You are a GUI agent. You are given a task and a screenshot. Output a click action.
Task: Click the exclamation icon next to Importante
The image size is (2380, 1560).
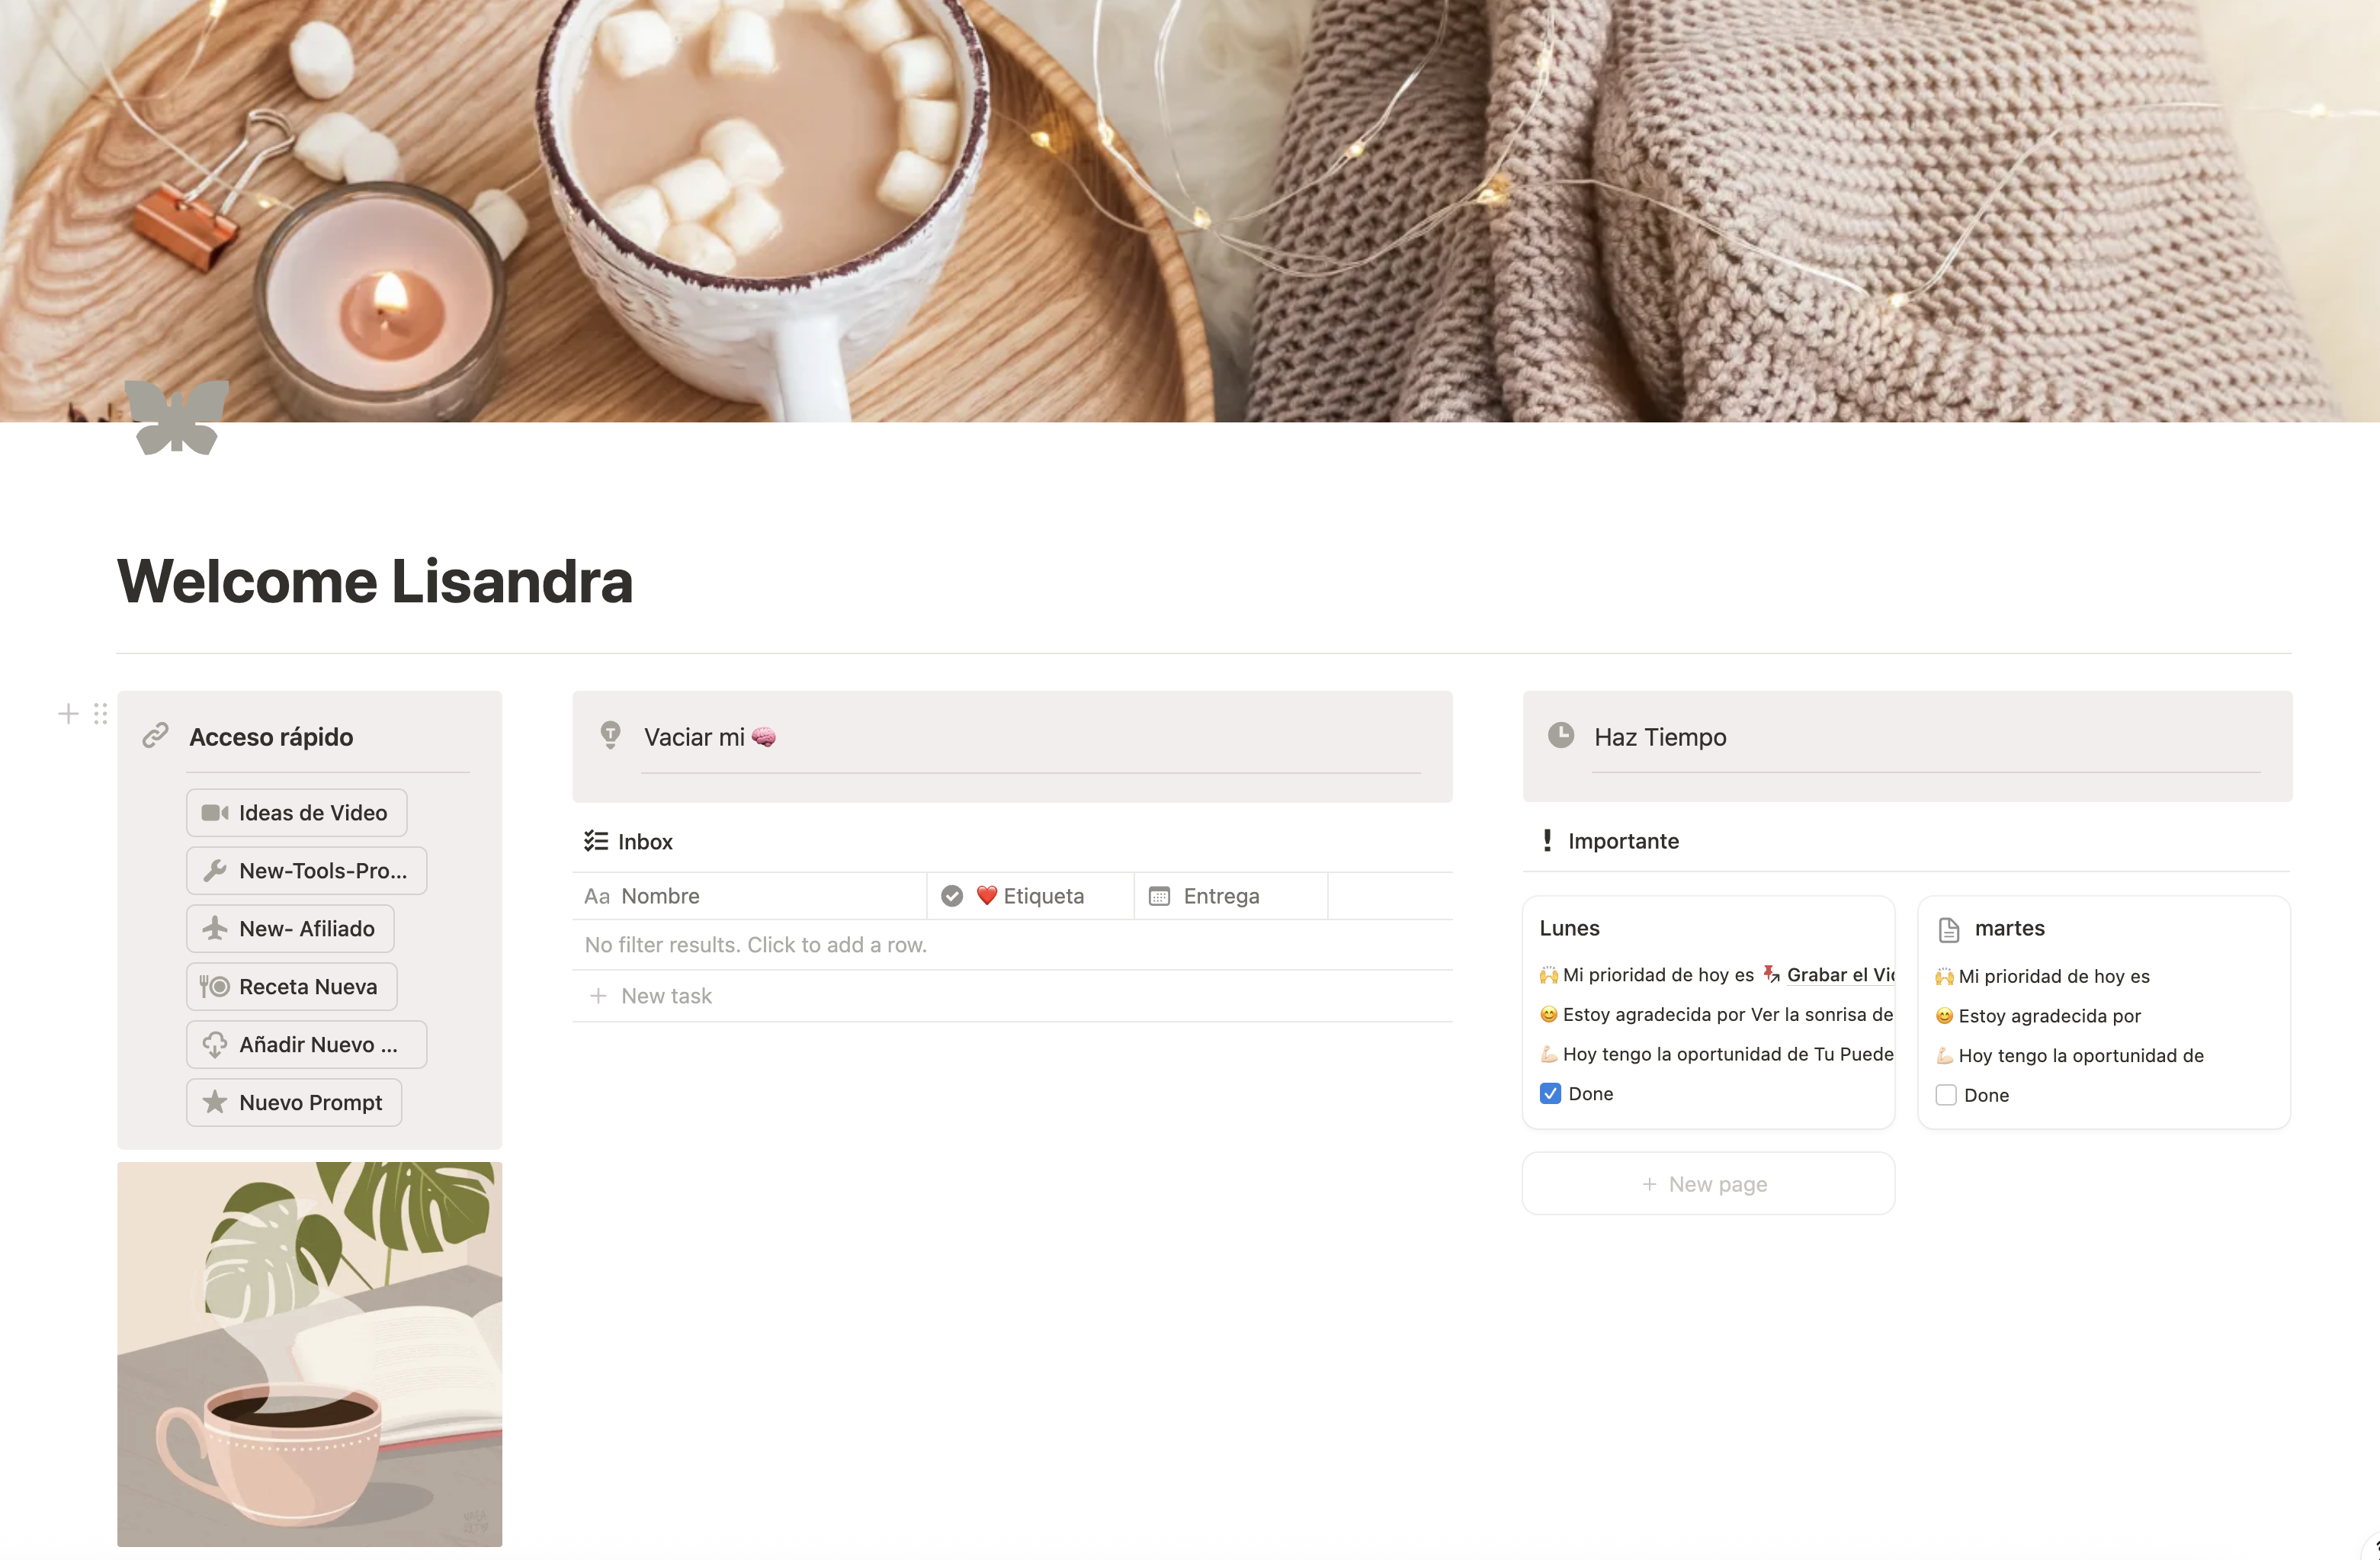[1547, 840]
